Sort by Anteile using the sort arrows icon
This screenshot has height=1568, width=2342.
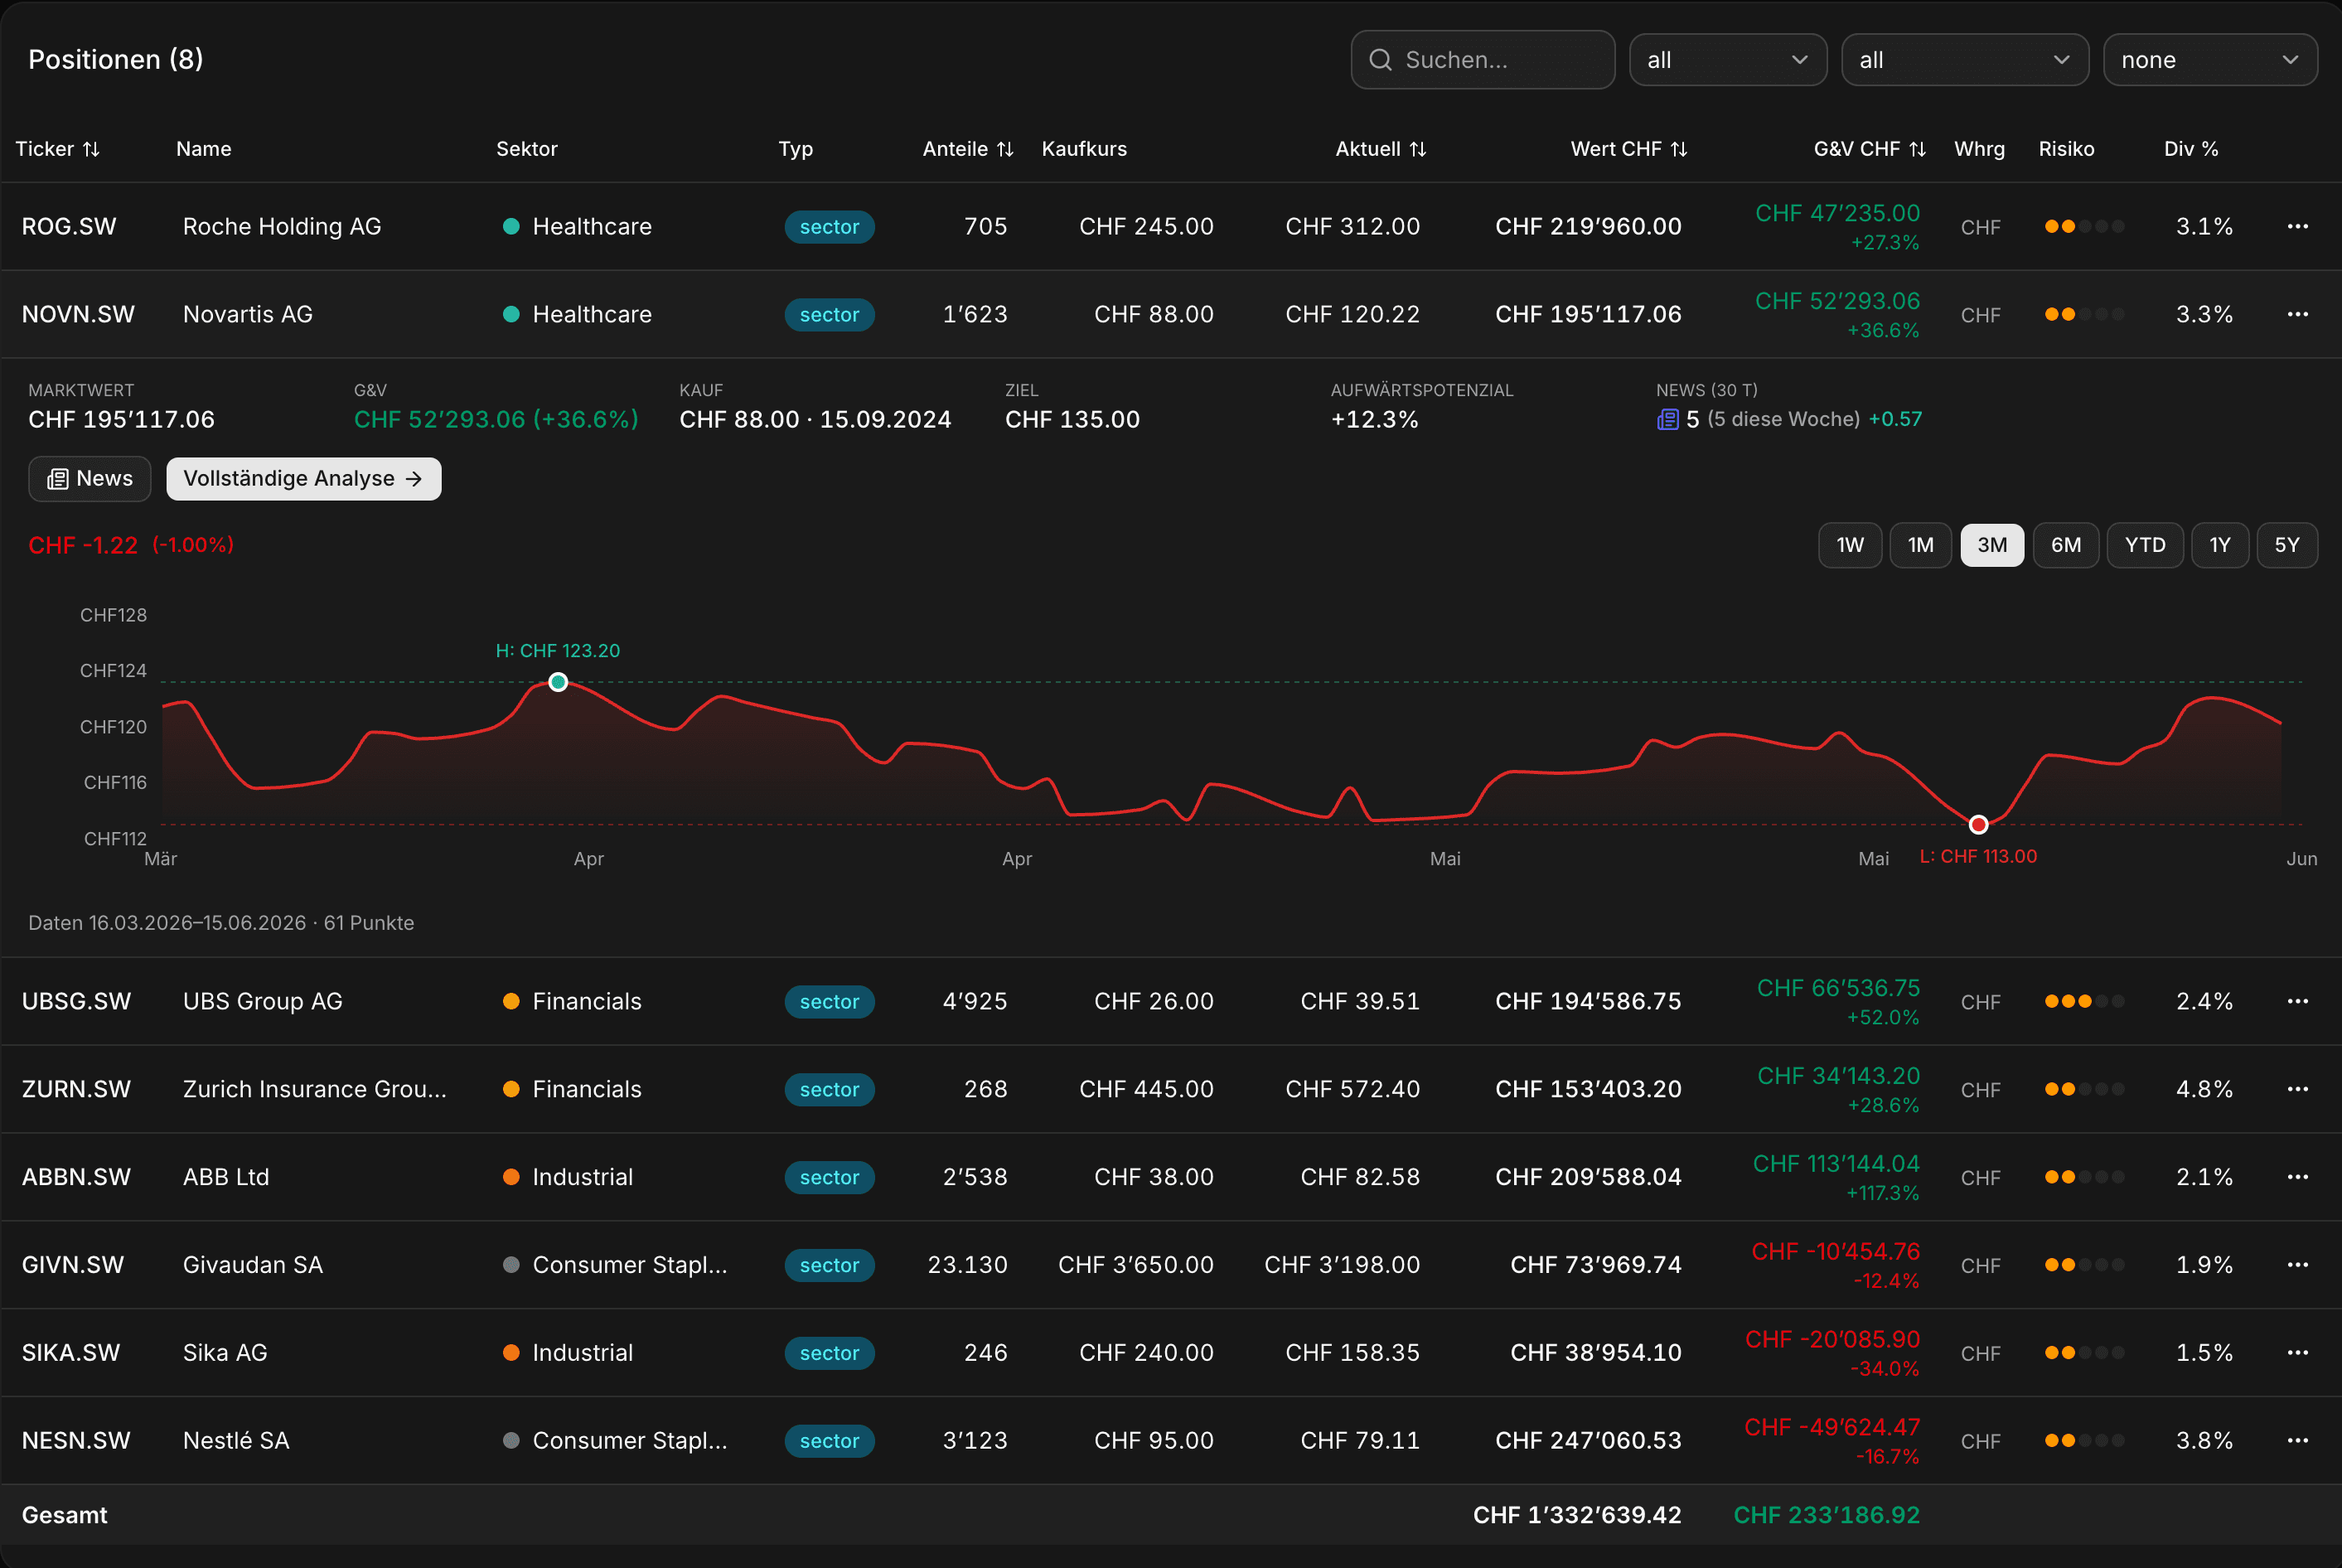tap(1005, 149)
